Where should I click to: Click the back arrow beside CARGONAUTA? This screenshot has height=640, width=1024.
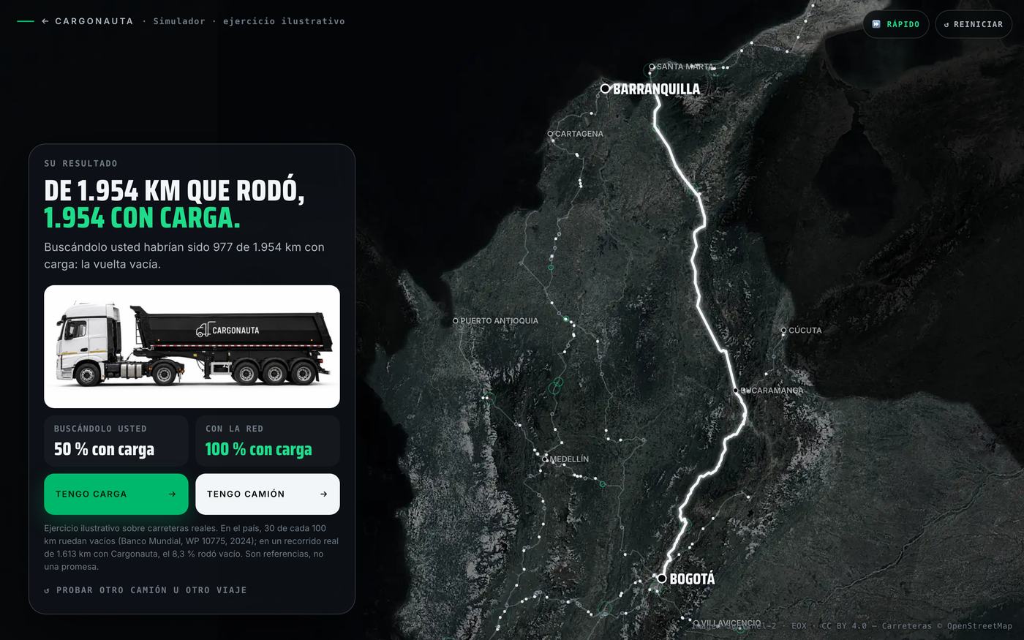(x=45, y=21)
